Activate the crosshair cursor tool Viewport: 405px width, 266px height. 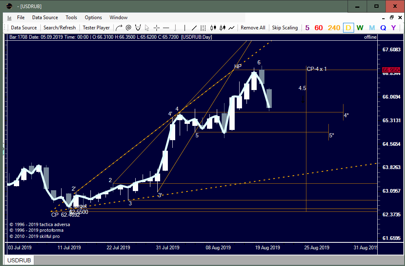(x=156, y=28)
